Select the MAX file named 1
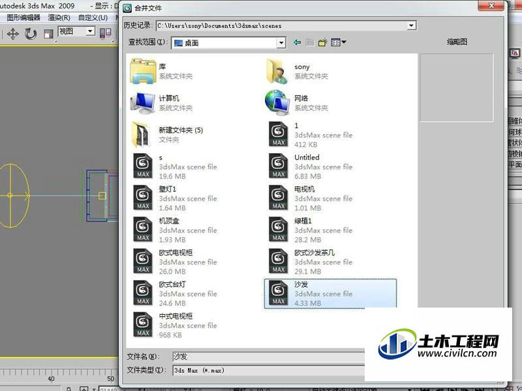522x391 pixels. tap(311, 135)
